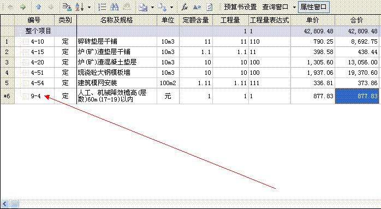Open 预算书设置 settings
The height and width of the screenshot is (209, 381).
point(240,7)
